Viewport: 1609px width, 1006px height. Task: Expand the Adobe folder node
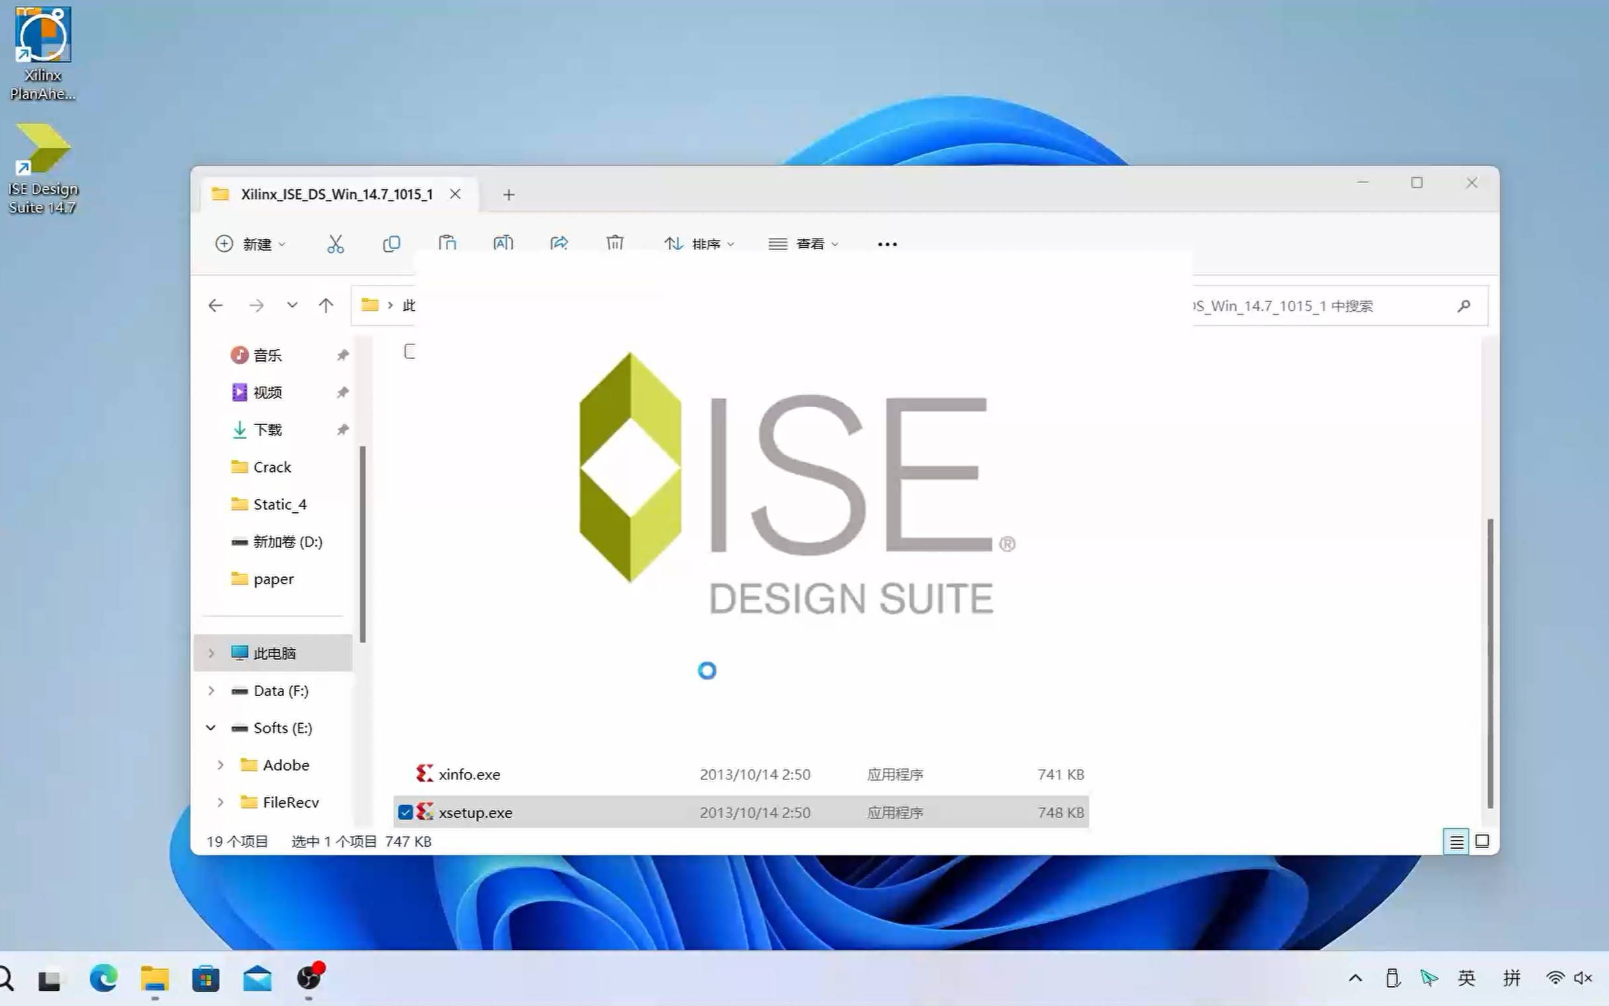pos(220,765)
